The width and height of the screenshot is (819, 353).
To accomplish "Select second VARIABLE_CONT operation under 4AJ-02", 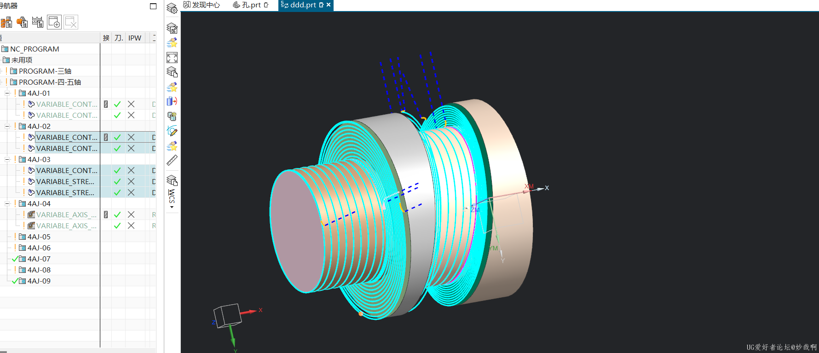I will tap(67, 148).
